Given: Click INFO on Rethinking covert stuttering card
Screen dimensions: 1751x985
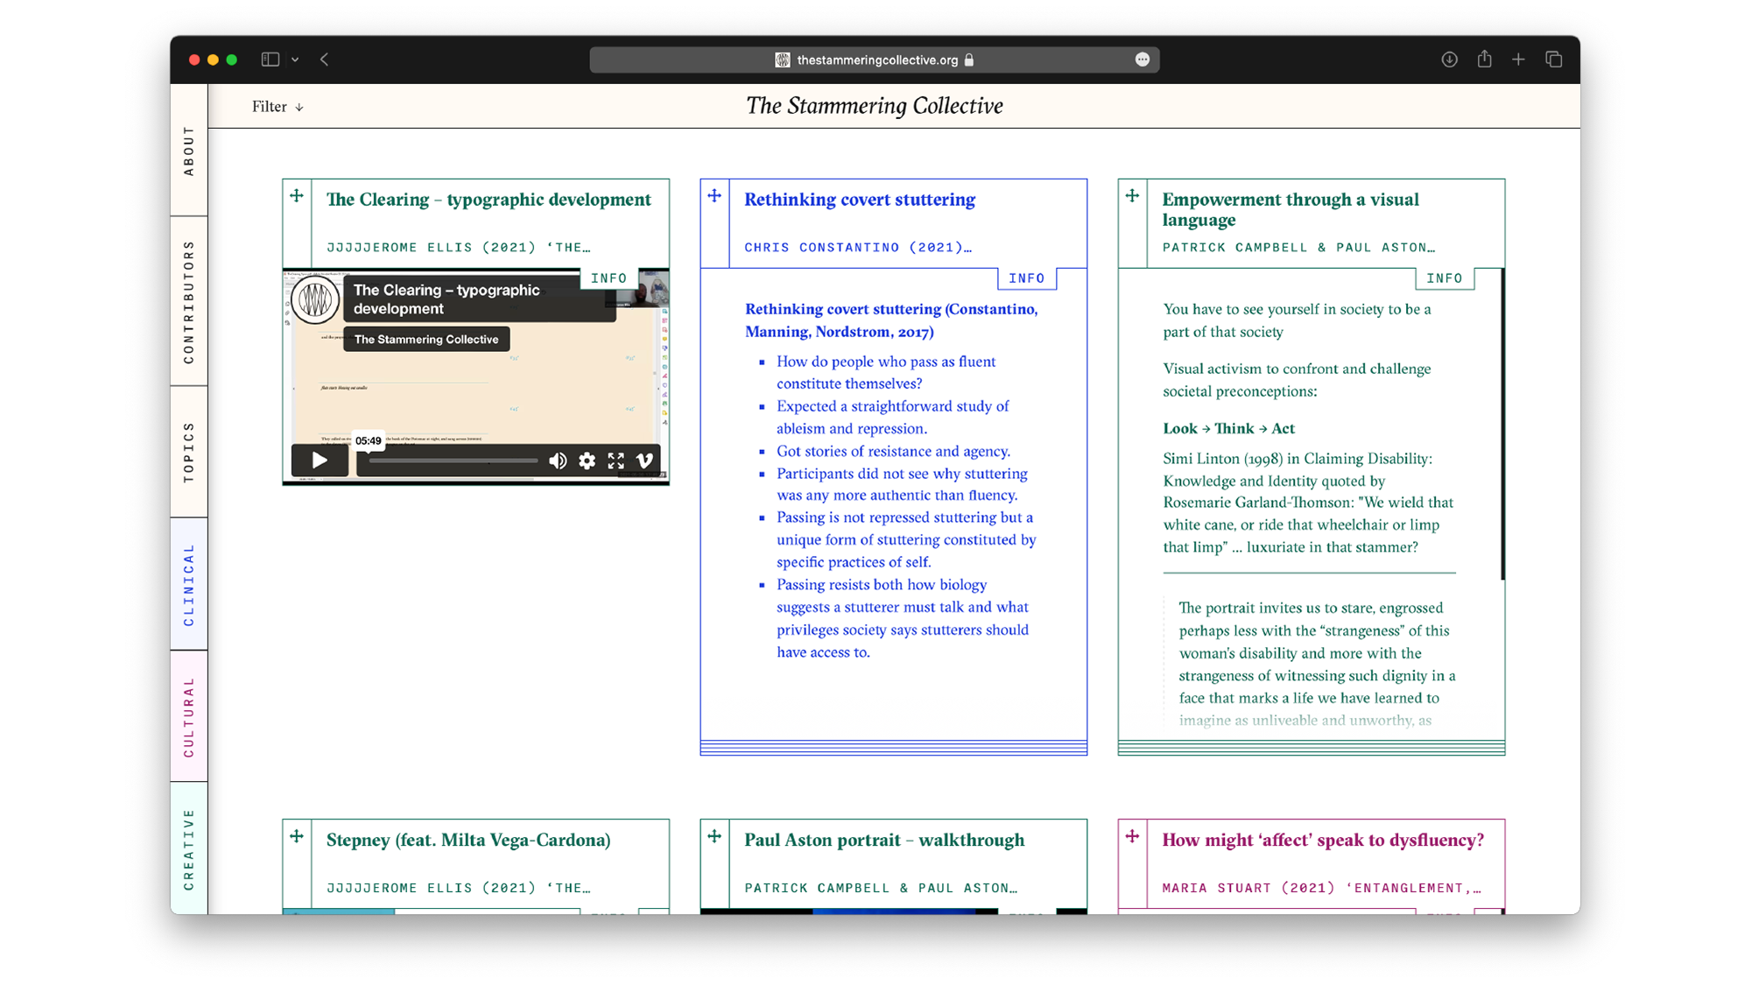Looking at the screenshot, I should coord(1026,278).
